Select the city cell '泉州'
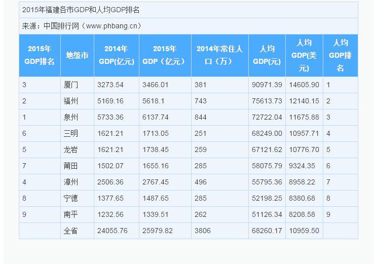The image size is (375, 264). tap(71, 117)
